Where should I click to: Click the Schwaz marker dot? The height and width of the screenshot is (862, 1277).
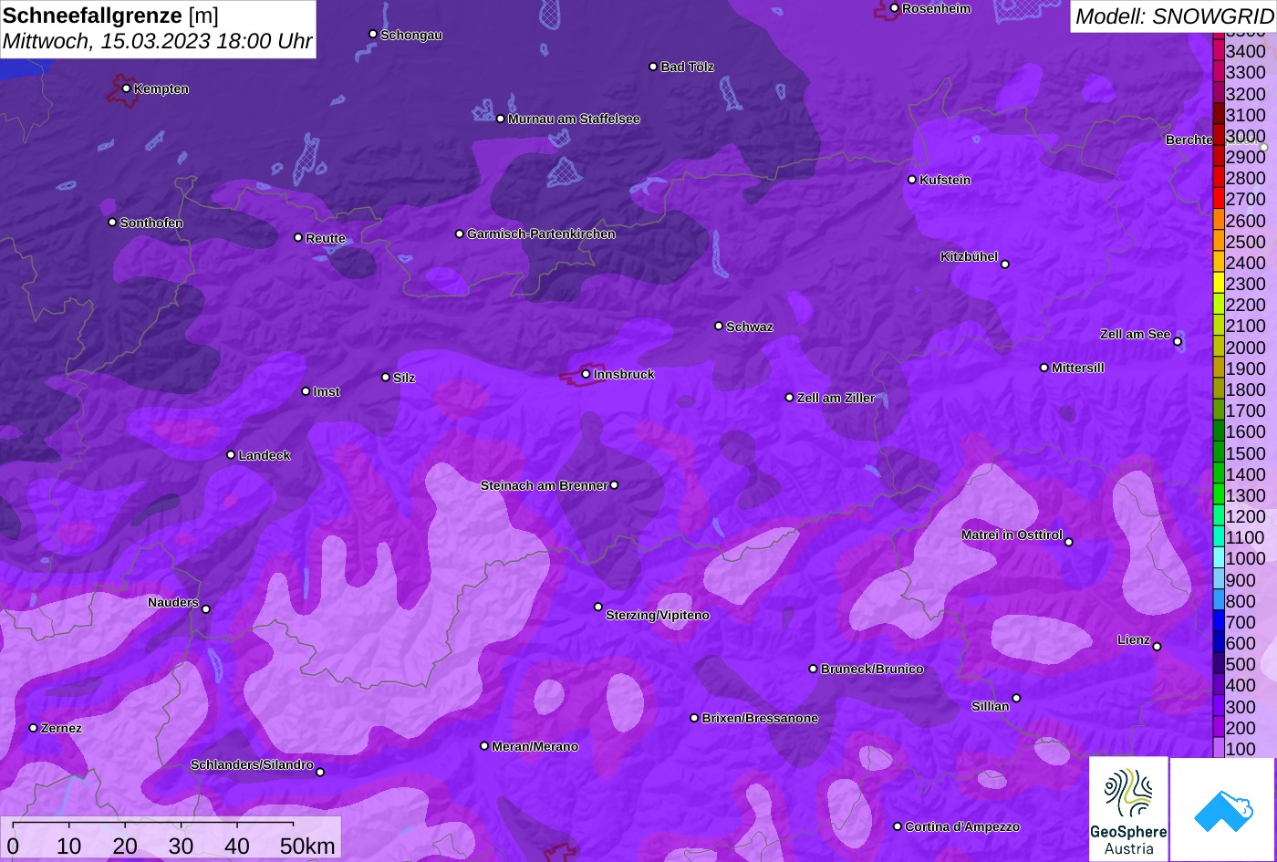pyautogui.click(x=719, y=326)
